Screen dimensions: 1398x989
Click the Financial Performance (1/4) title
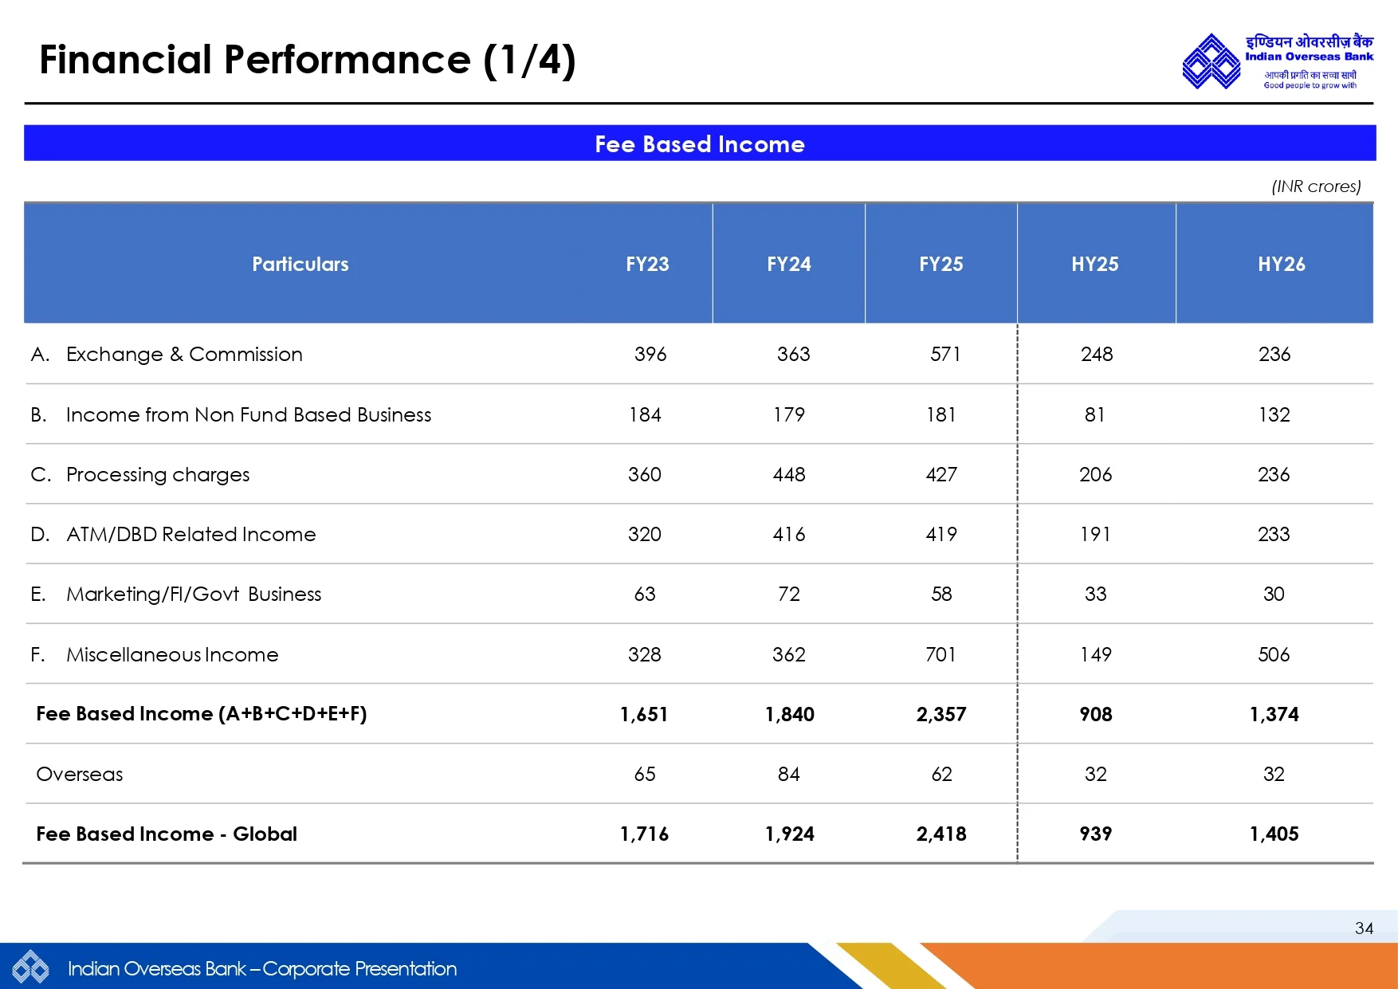coord(307,60)
